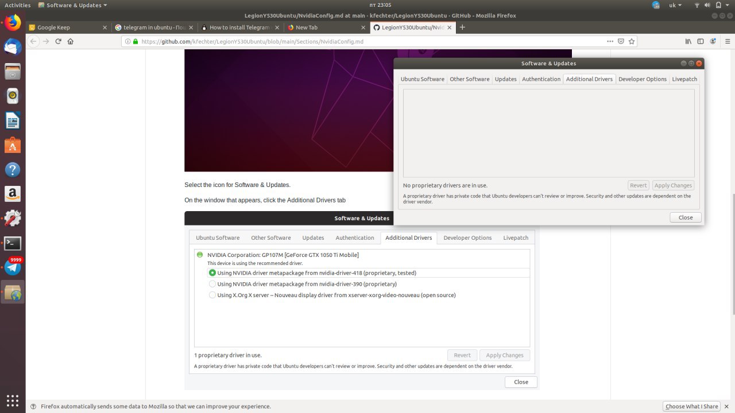Click the blue tray indicator icon in top bar
Viewport: 735px width, 413px height.
point(656,5)
